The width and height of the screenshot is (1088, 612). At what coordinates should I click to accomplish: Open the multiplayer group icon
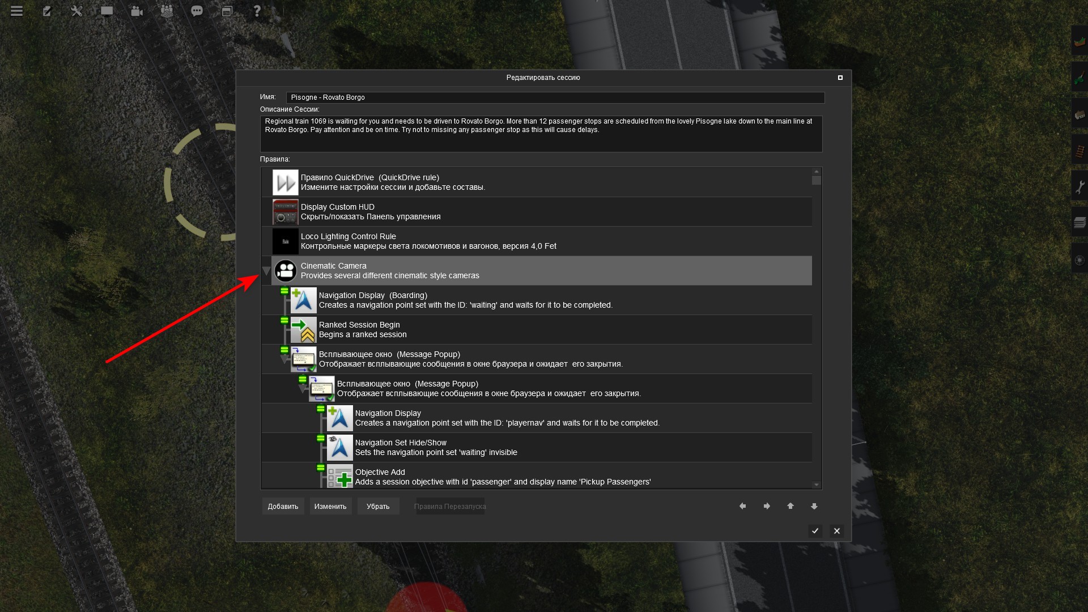pos(167,11)
